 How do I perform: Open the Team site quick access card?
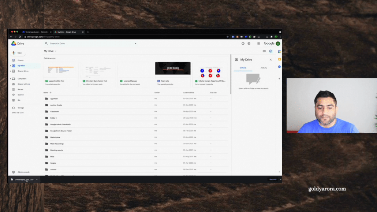tap(173, 74)
